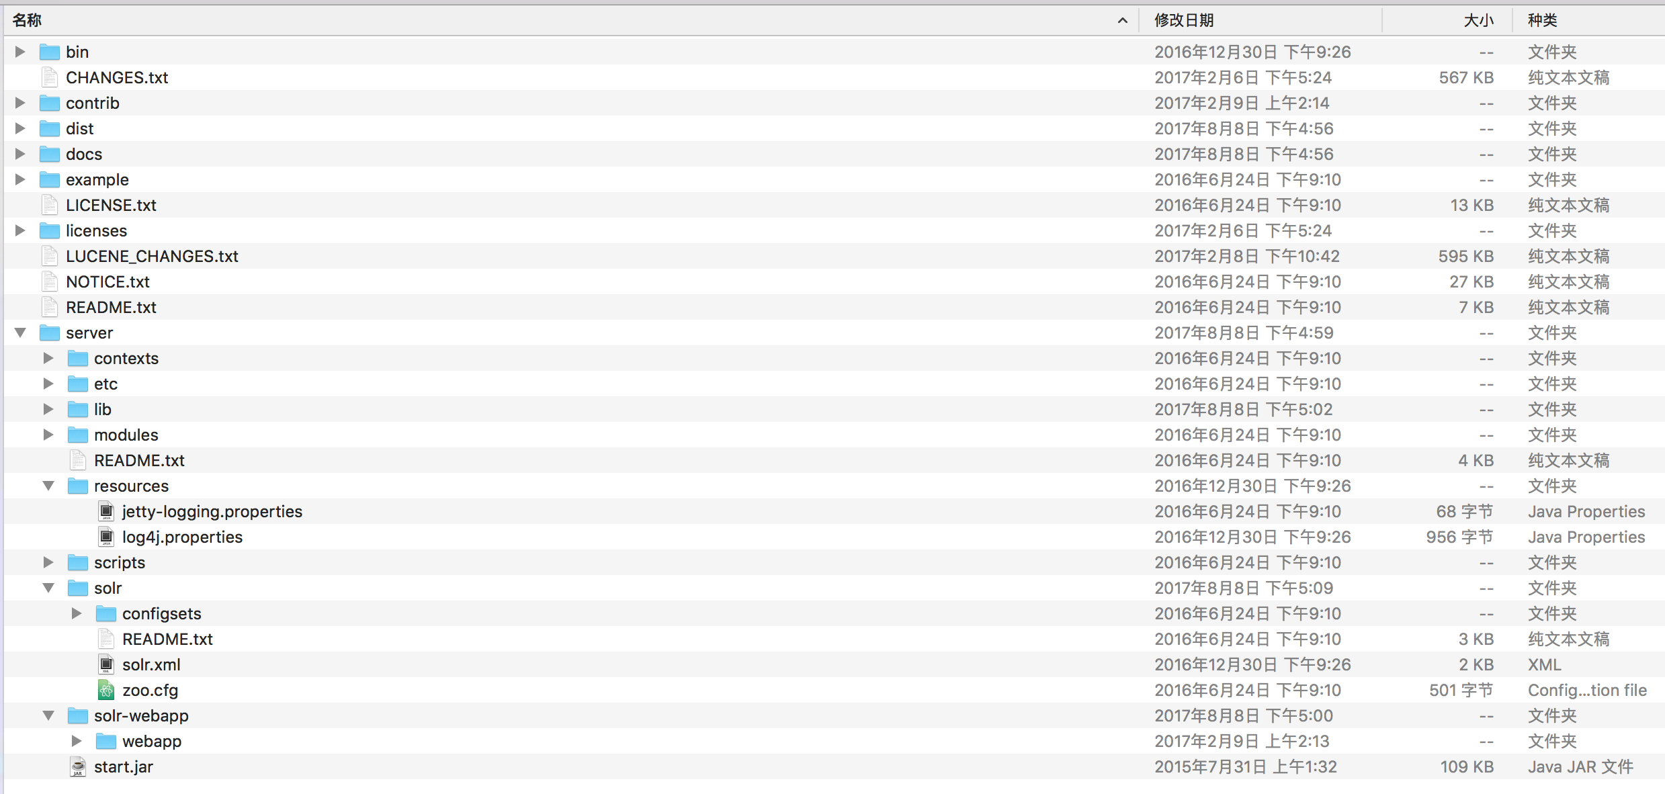1665x794 pixels.
Task: Select the modules folder name
Action: [x=126, y=435]
